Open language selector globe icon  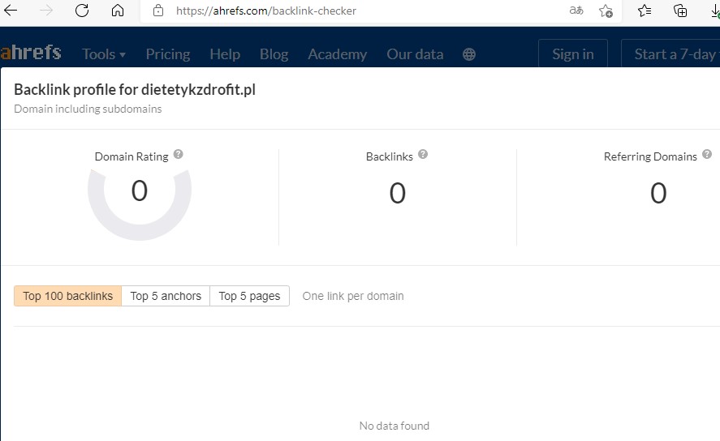[469, 54]
